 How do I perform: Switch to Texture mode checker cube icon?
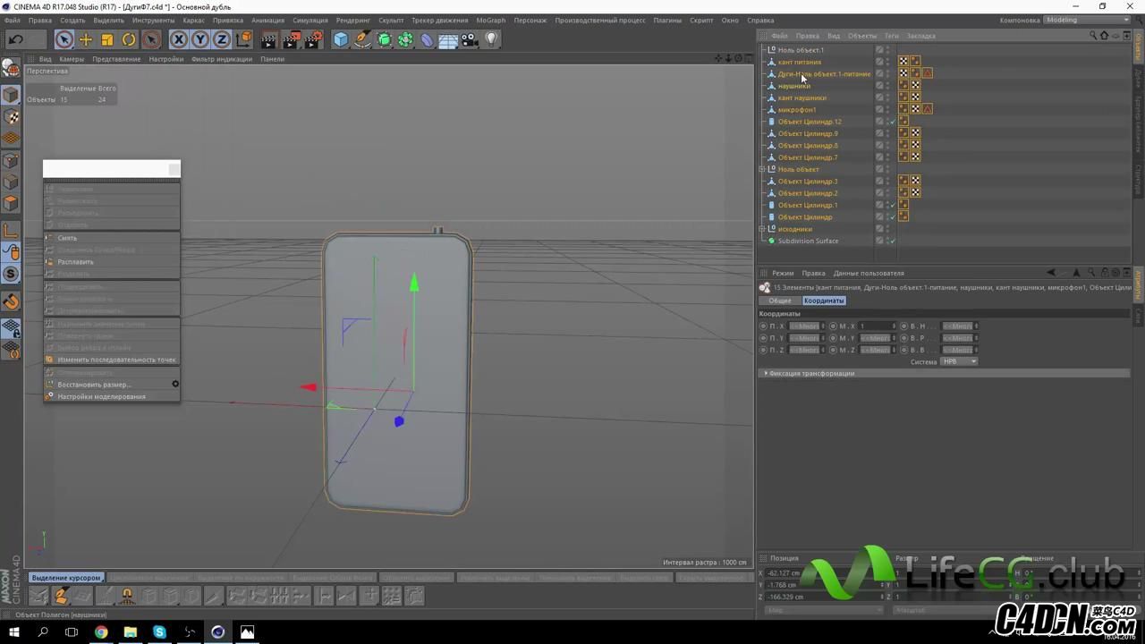click(x=11, y=117)
